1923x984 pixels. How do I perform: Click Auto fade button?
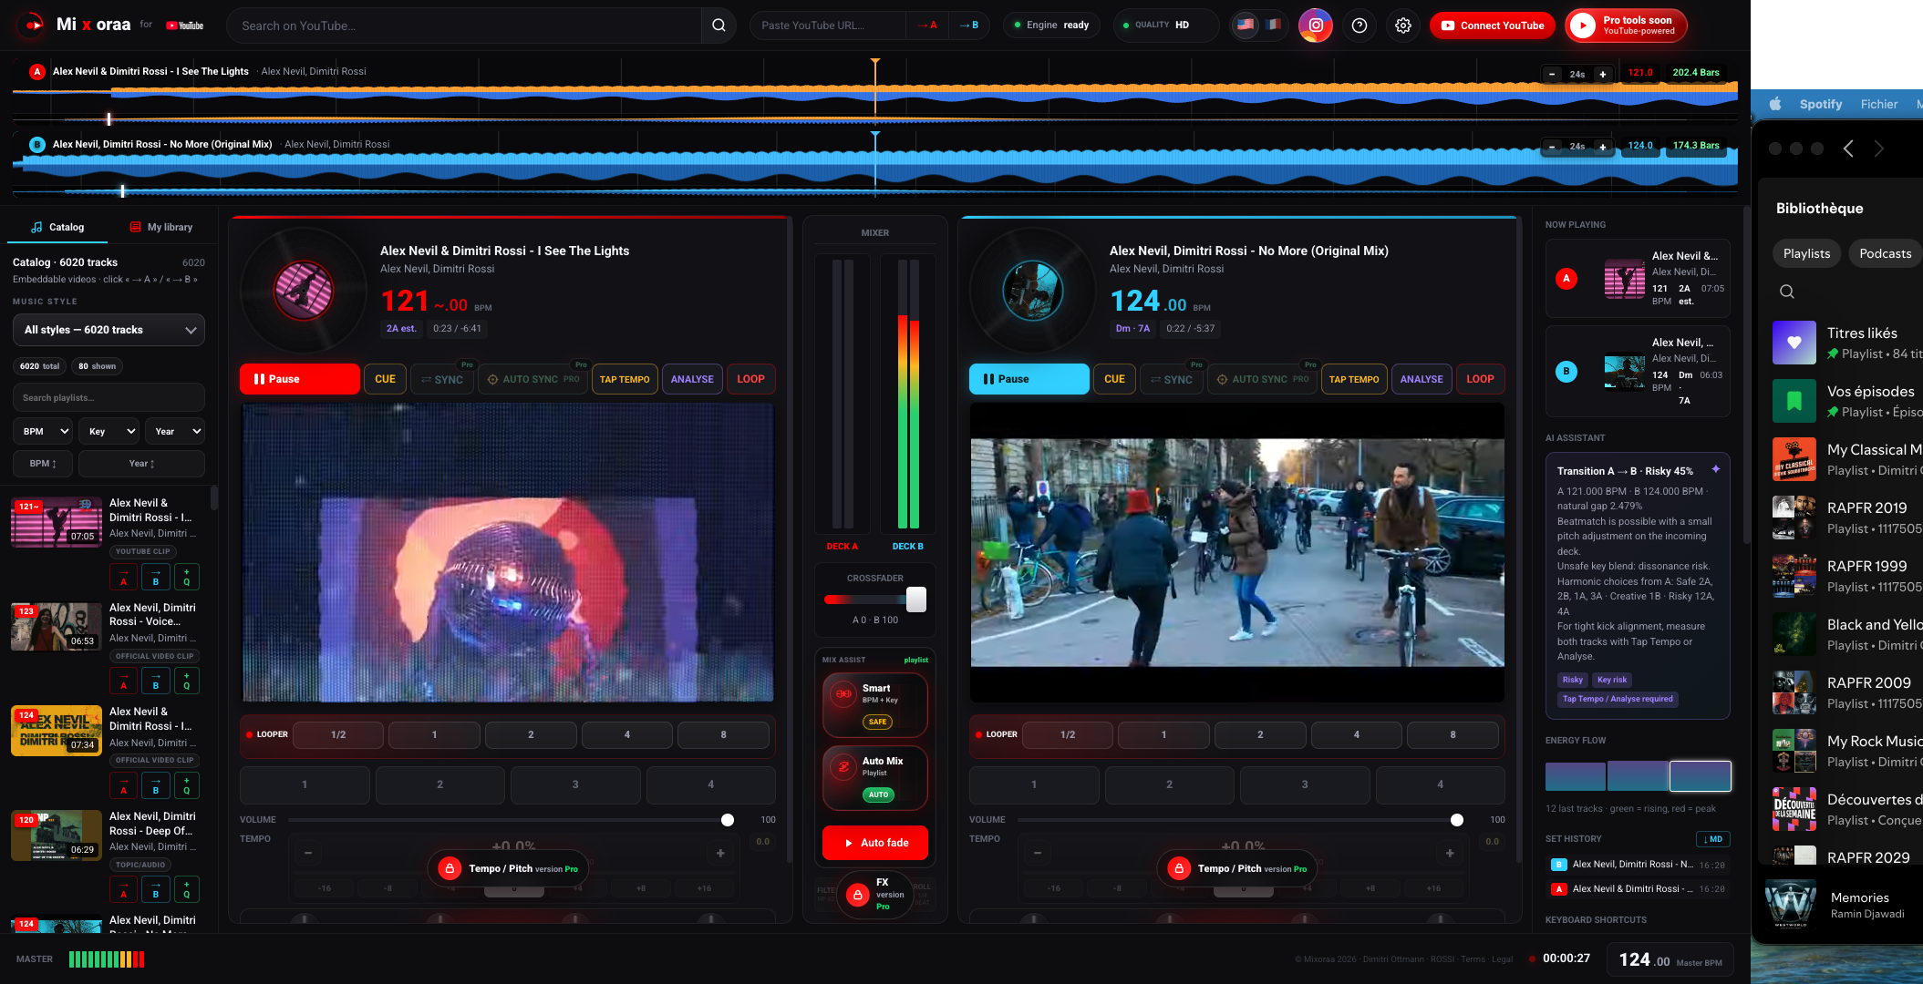coord(875,843)
